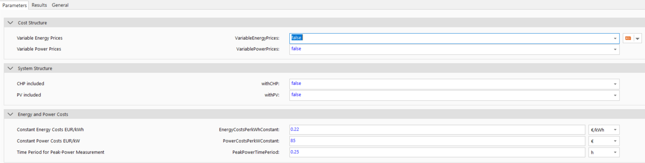The width and height of the screenshot is (645, 163).
Task: Click the 'CHP included' label
Action: (x=30, y=83)
